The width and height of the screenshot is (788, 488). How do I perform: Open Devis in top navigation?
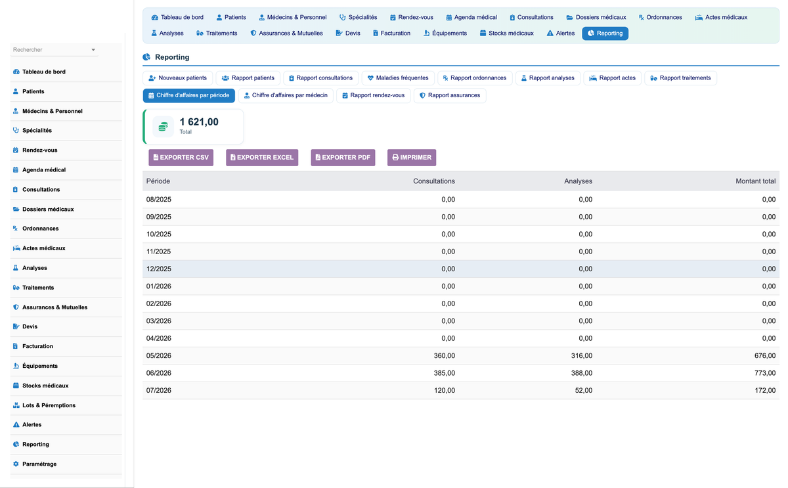tap(348, 33)
